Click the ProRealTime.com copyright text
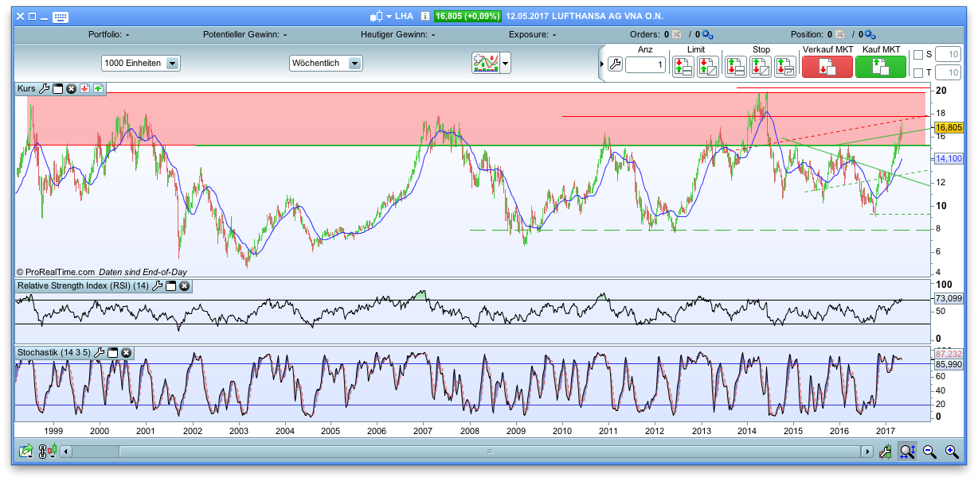Image resolution: width=978 pixels, height=481 pixels. tap(55, 271)
